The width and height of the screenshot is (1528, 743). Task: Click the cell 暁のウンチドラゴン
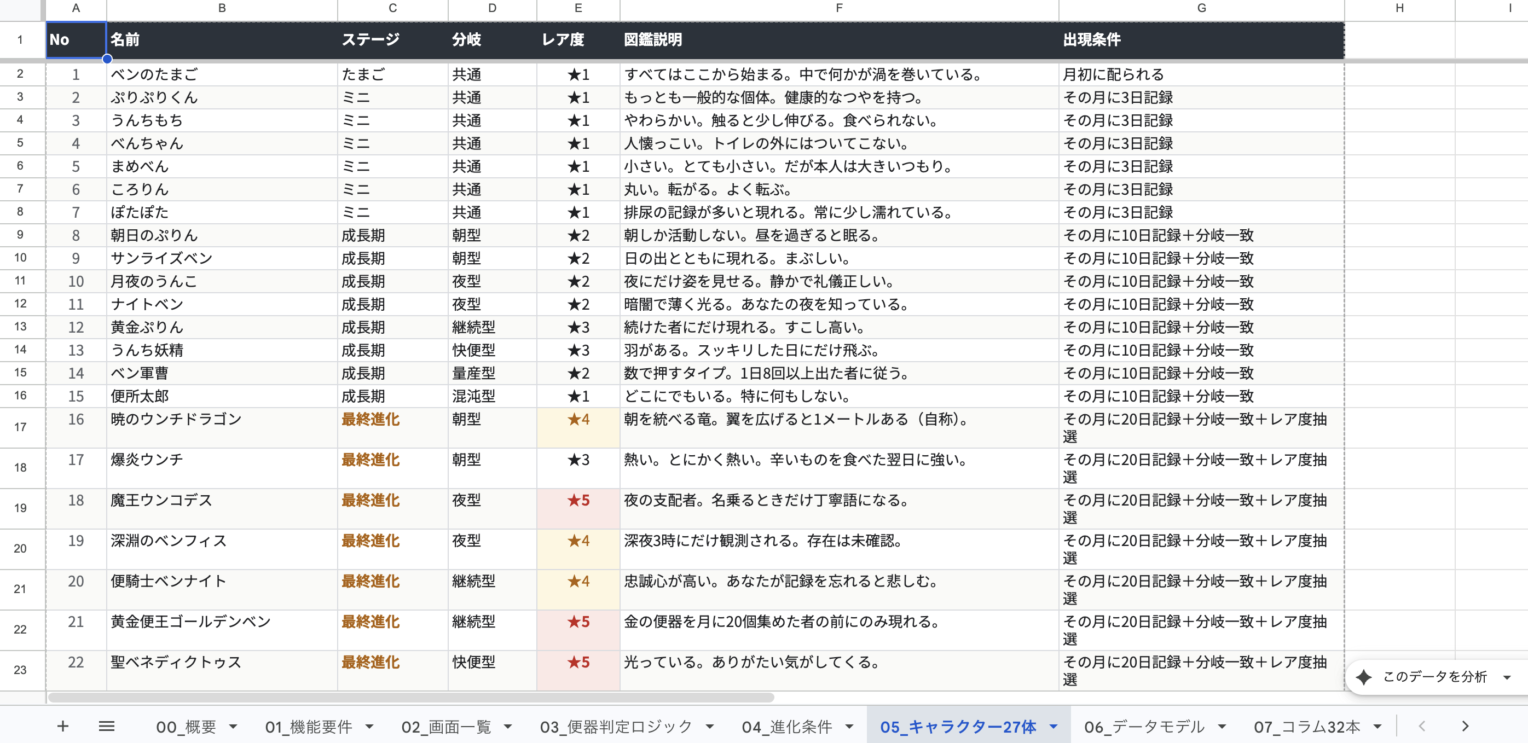coord(222,427)
